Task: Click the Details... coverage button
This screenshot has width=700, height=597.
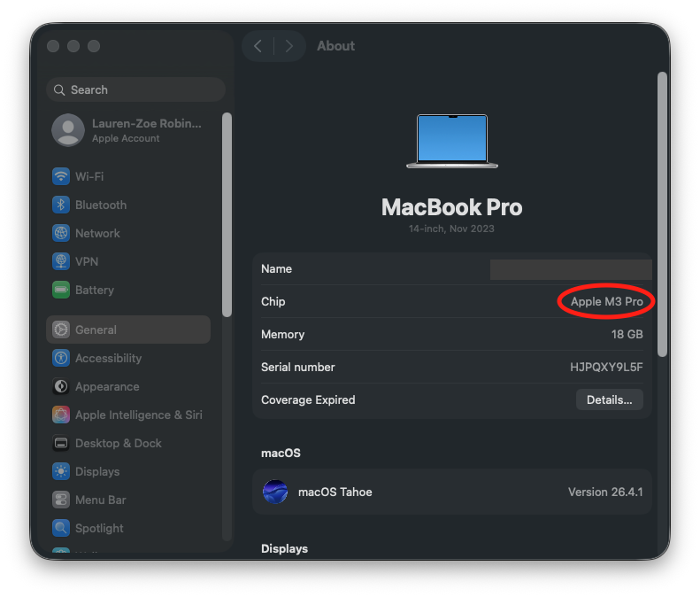Action: [609, 399]
